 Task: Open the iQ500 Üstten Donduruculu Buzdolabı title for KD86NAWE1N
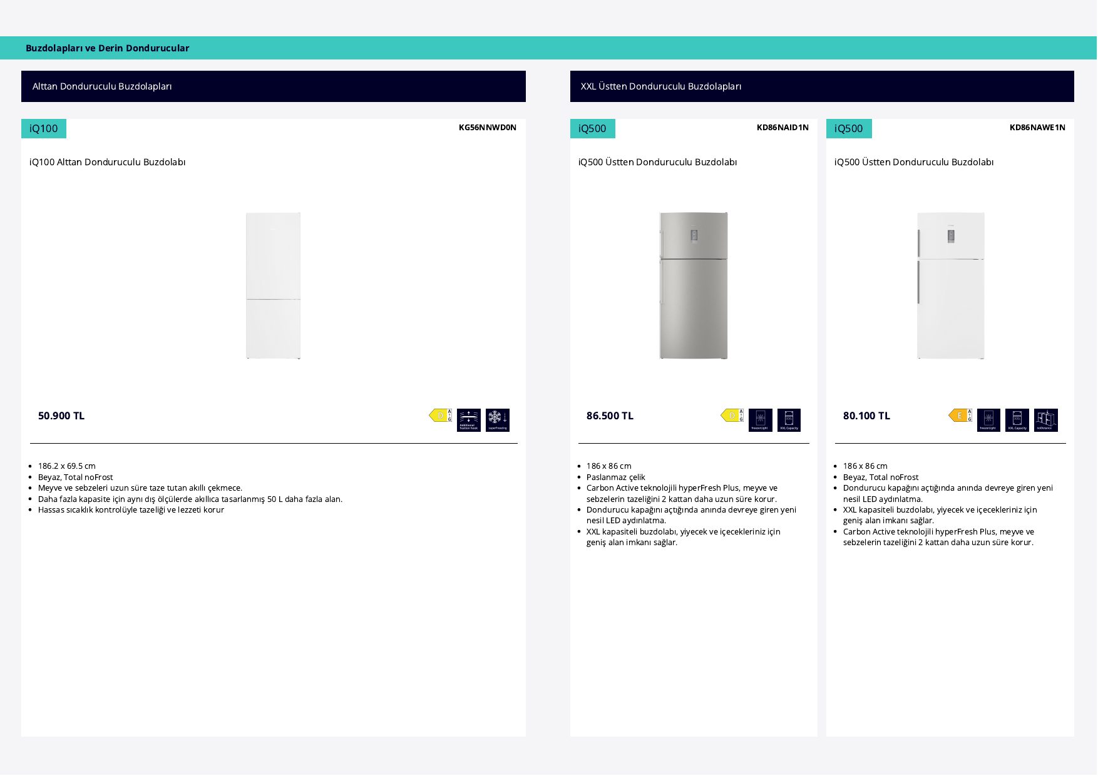click(914, 162)
